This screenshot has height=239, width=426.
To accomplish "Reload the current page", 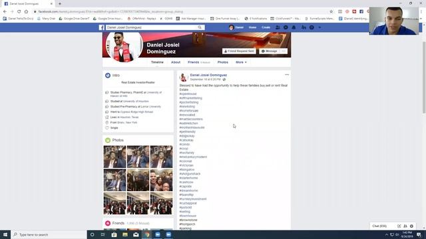I will point(19,12).
